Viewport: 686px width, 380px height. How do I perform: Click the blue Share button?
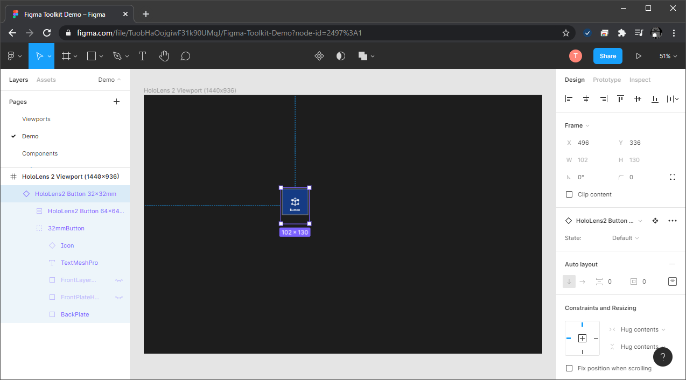tap(608, 56)
